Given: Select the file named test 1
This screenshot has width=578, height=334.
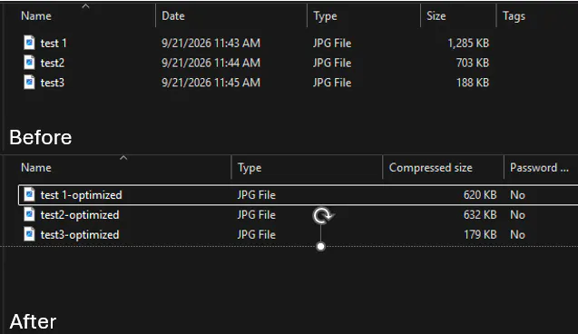Looking at the screenshot, I should 54,44.
